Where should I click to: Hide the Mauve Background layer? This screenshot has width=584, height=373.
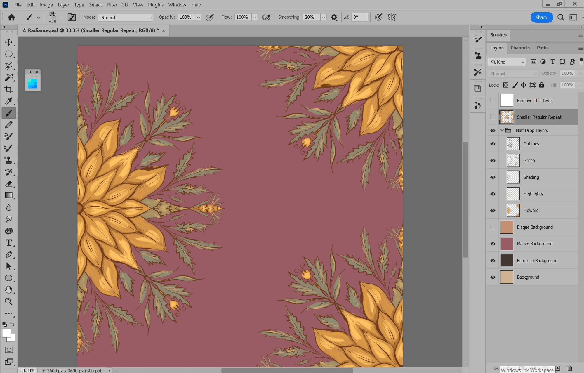tap(493, 244)
